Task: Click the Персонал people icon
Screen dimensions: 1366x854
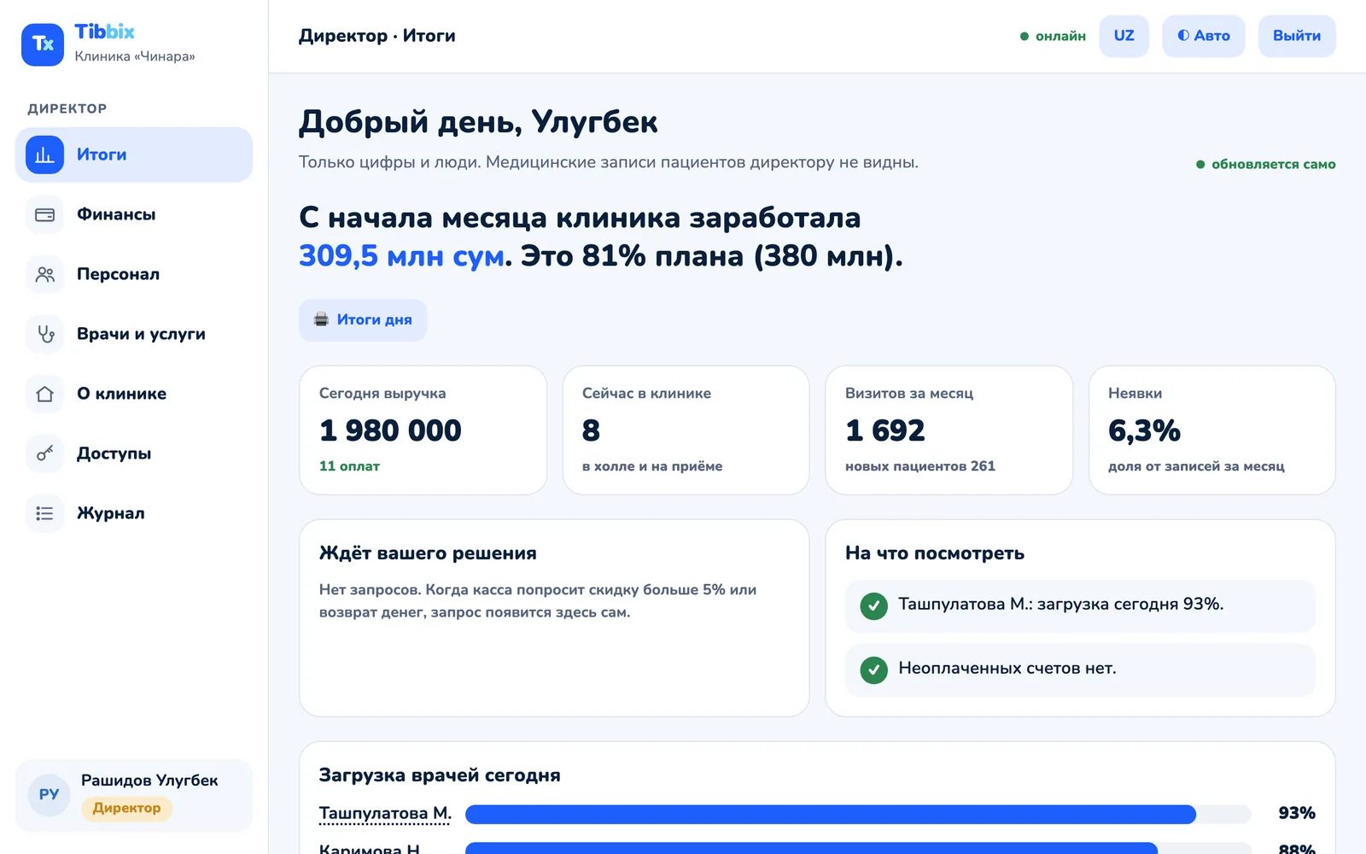Action: (x=44, y=274)
